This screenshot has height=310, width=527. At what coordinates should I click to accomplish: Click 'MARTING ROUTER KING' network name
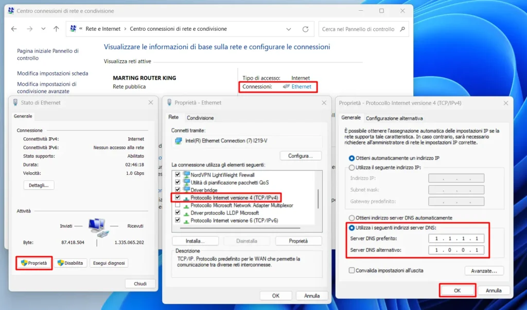tap(144, 78)
